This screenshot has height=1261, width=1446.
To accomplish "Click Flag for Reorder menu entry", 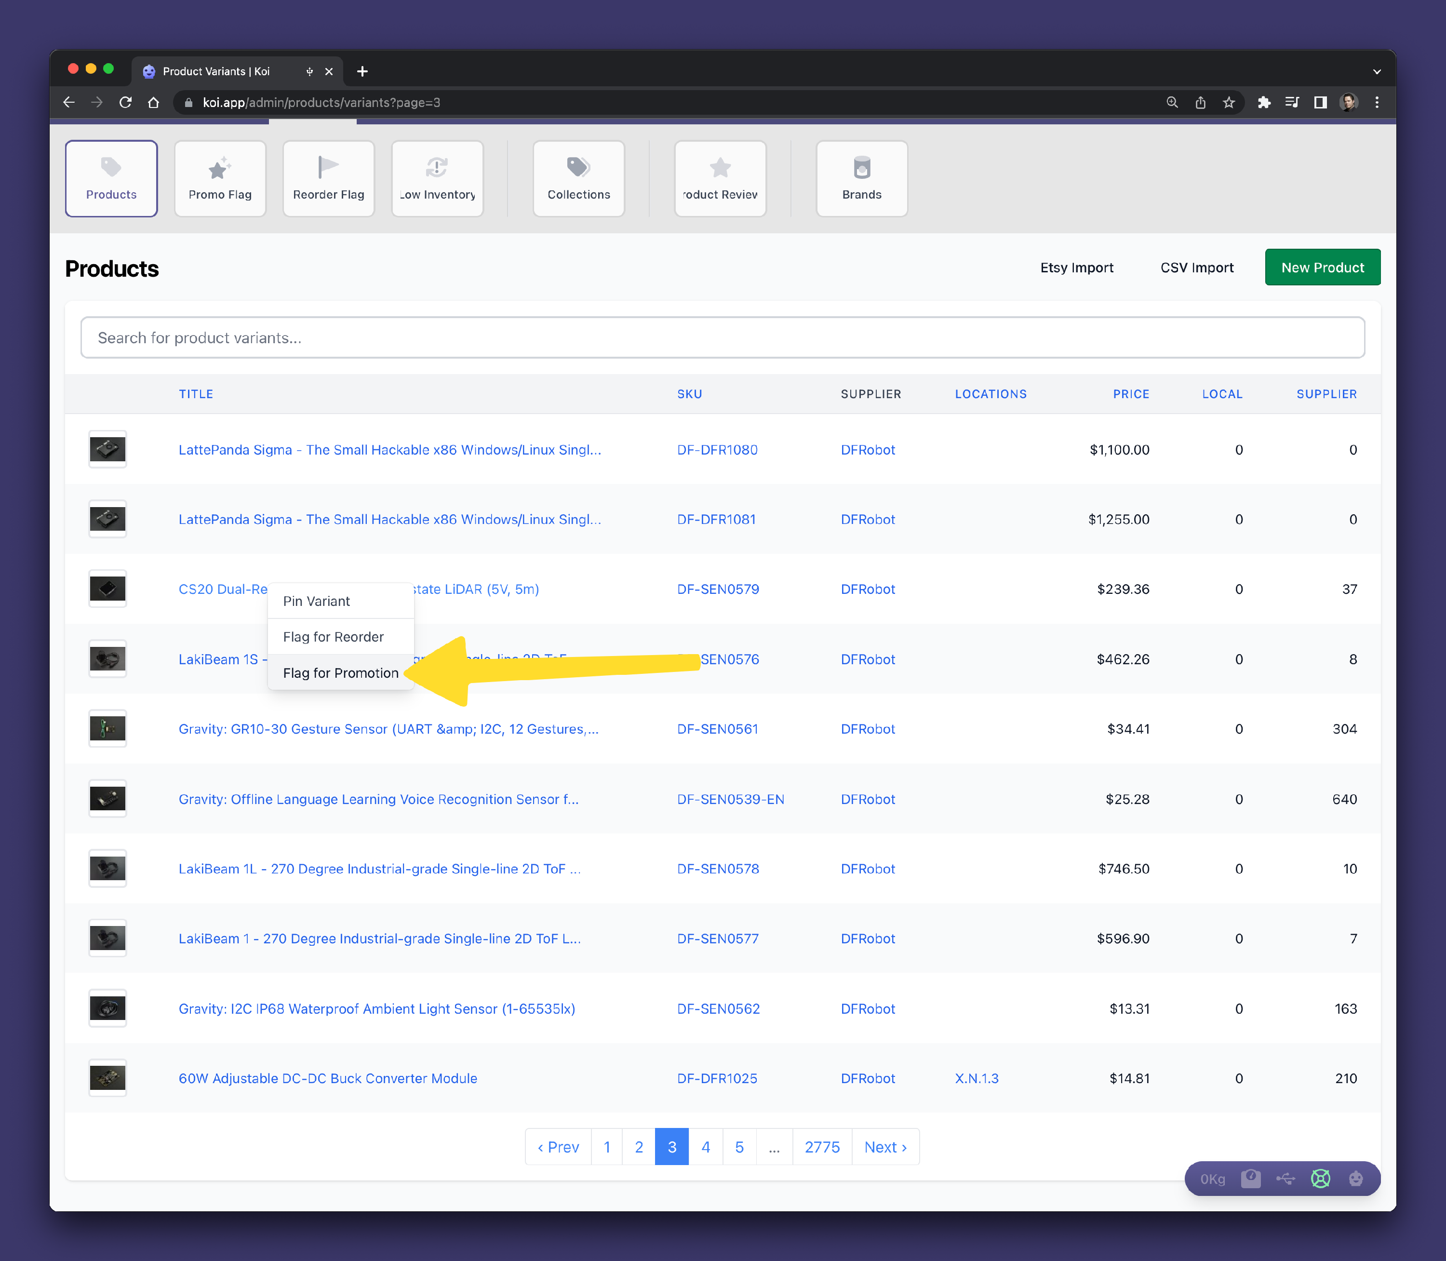I will pos(333,637).
